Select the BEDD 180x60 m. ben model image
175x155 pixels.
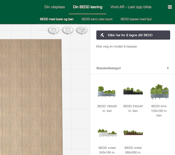coord(107,92)
